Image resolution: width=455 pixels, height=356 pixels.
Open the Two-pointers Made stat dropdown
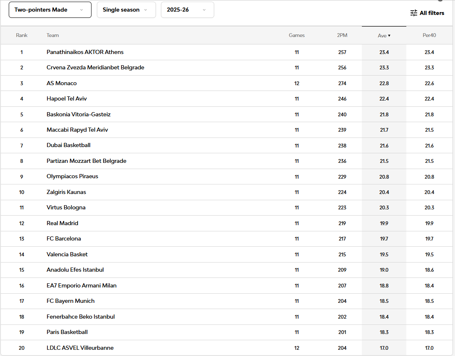coord(50,10)
